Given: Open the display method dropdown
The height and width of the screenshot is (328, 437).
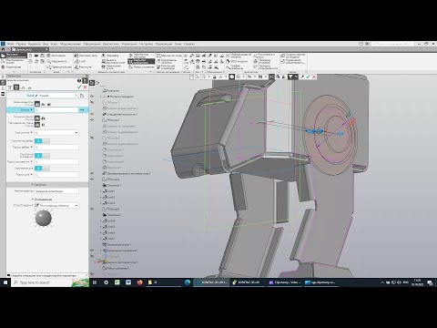Looking at the screenshot, I should [76, 206].
